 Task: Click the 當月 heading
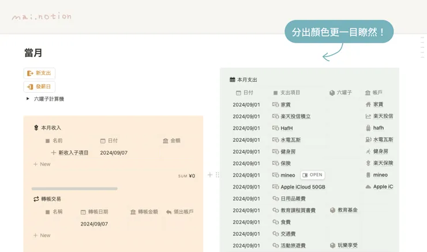(33, 53)
